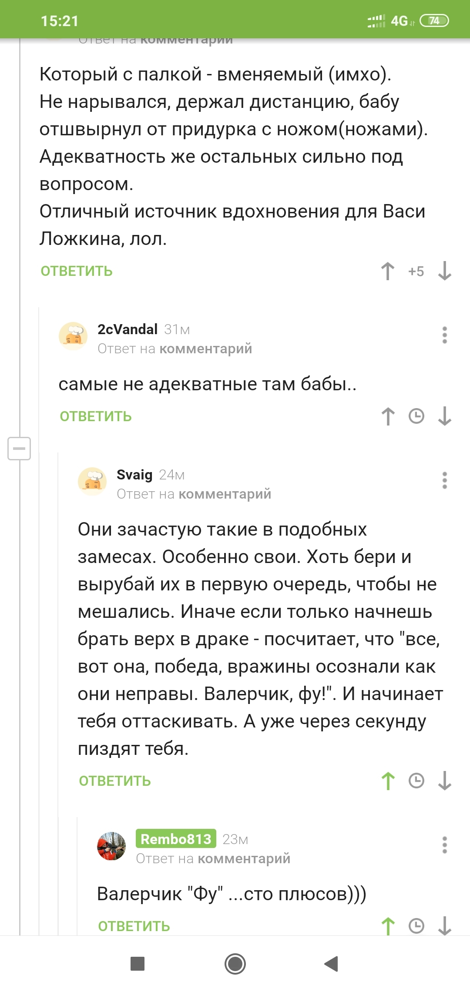The width and height of the screenshot is (470, 992).
Task: Toggle the upvote on Rembo813's comment
Action: (388, 926)
